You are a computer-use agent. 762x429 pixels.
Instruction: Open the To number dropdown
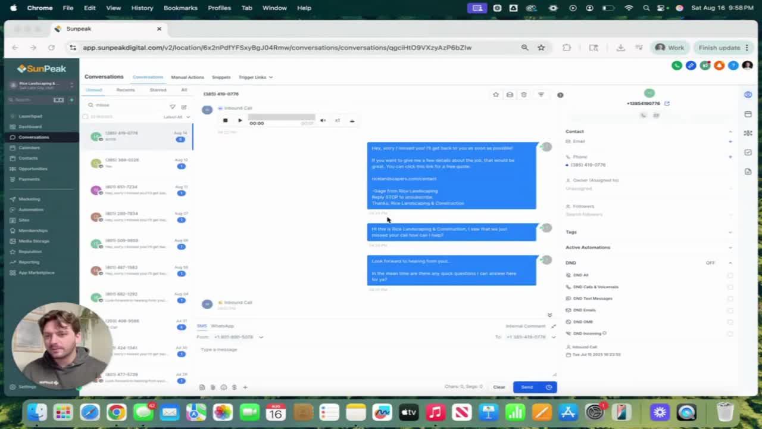530,337
